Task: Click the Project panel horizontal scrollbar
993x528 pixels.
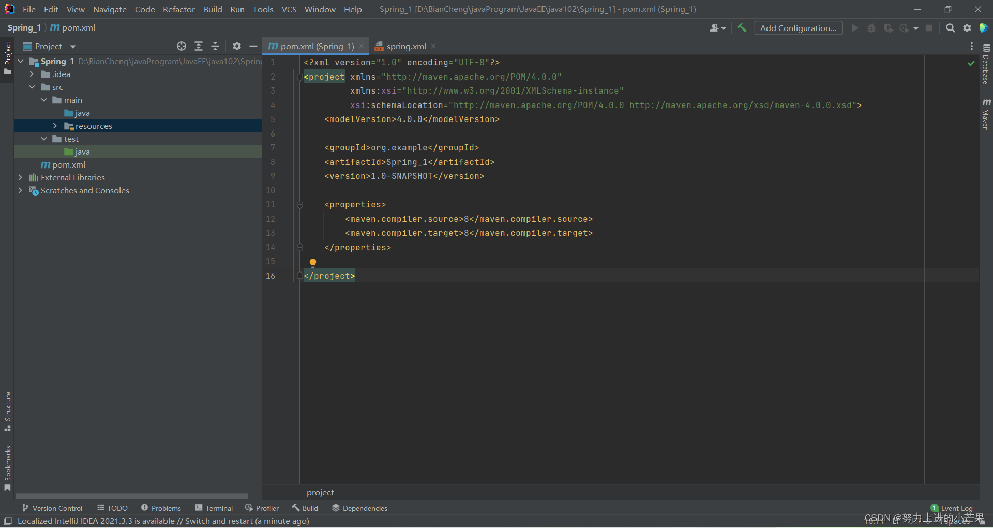Action: [132, 495]
